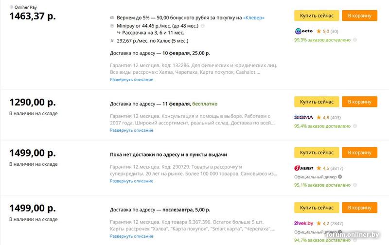Viewport: 389px width, 245px height.
Task: Click info icon beside 95,1% заказов доставлено
Action: (x=355, y=185)
